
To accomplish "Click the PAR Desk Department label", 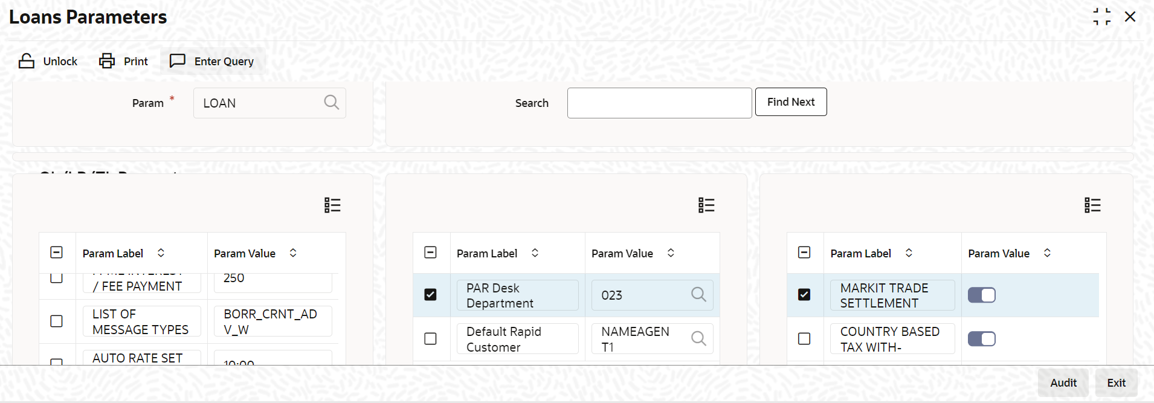I will pos(517,295).
